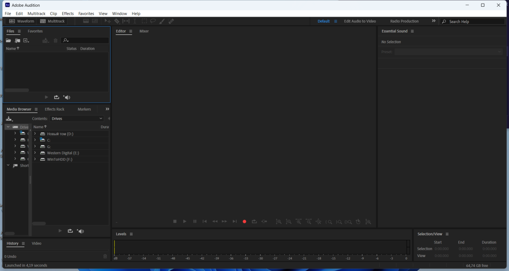
Task: Toggle Auto-Play in Media Browser
Action: [x=80, y=231]
